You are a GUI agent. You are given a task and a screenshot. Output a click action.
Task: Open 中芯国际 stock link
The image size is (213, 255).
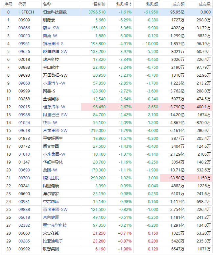pyautogui.click(x=51, y=201)
